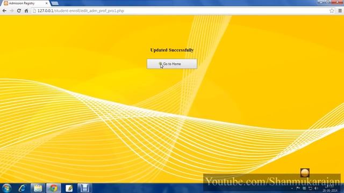
Task: Open a new browser tab
Action: [x=55, y=3]
